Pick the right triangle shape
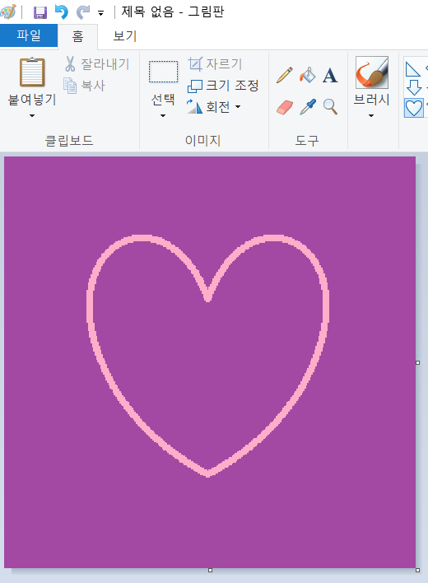The width and height of the screenshot is (428, 583). (x=413, y=69)
